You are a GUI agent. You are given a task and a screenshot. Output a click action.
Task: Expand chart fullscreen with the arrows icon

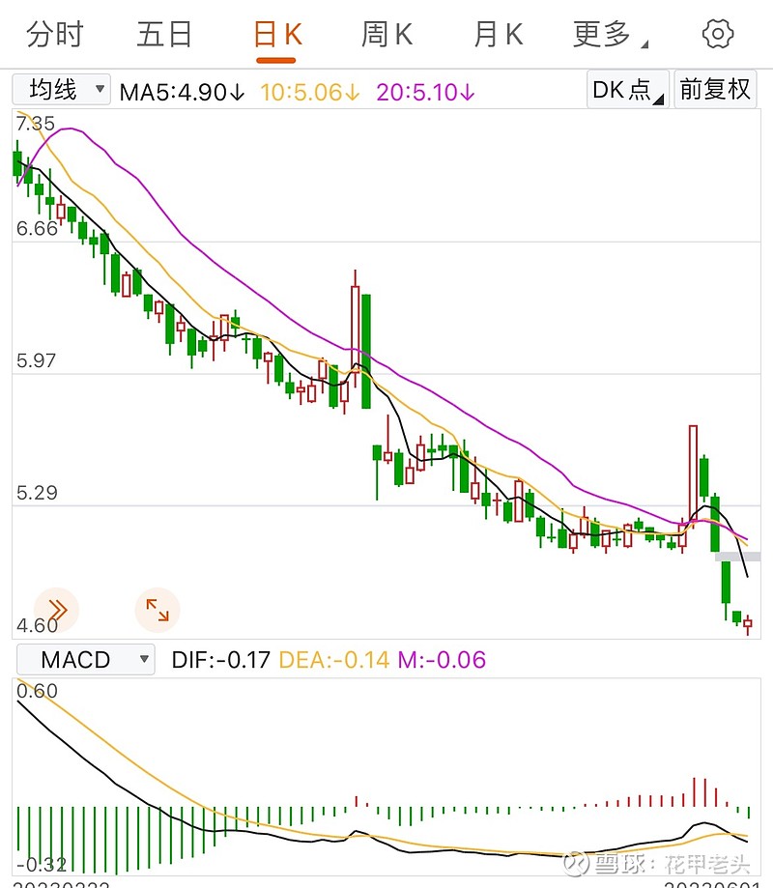point(157,609)
